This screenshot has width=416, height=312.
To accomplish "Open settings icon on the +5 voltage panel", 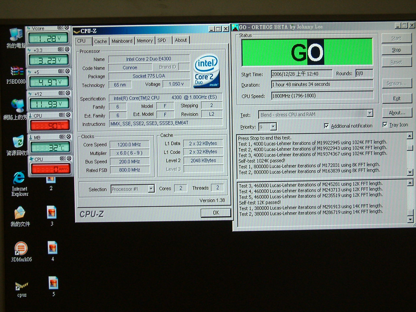I will tap(61, 71).
